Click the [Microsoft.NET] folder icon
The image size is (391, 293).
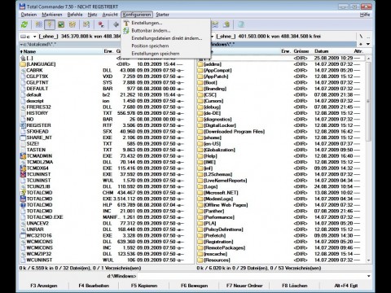pos(200,193)
